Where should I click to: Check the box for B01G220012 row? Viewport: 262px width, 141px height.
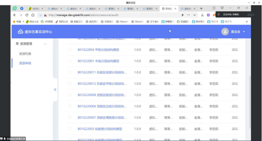pyautogui.click(x=70, y=83)
